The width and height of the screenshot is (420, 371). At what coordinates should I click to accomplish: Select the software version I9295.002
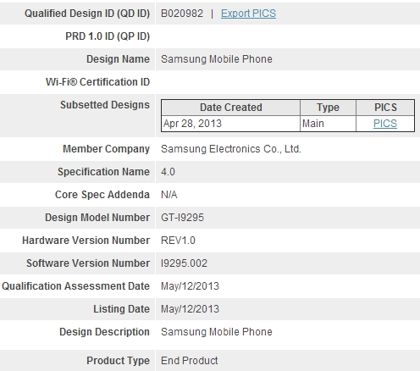184,263
